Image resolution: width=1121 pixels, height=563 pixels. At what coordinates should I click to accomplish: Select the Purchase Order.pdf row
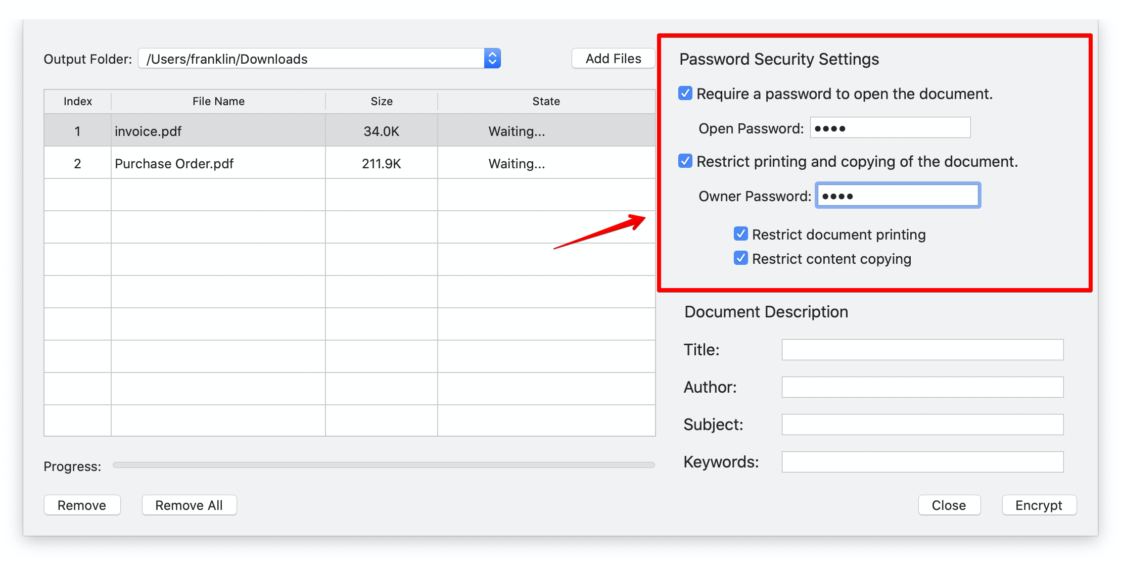[350, 163]
